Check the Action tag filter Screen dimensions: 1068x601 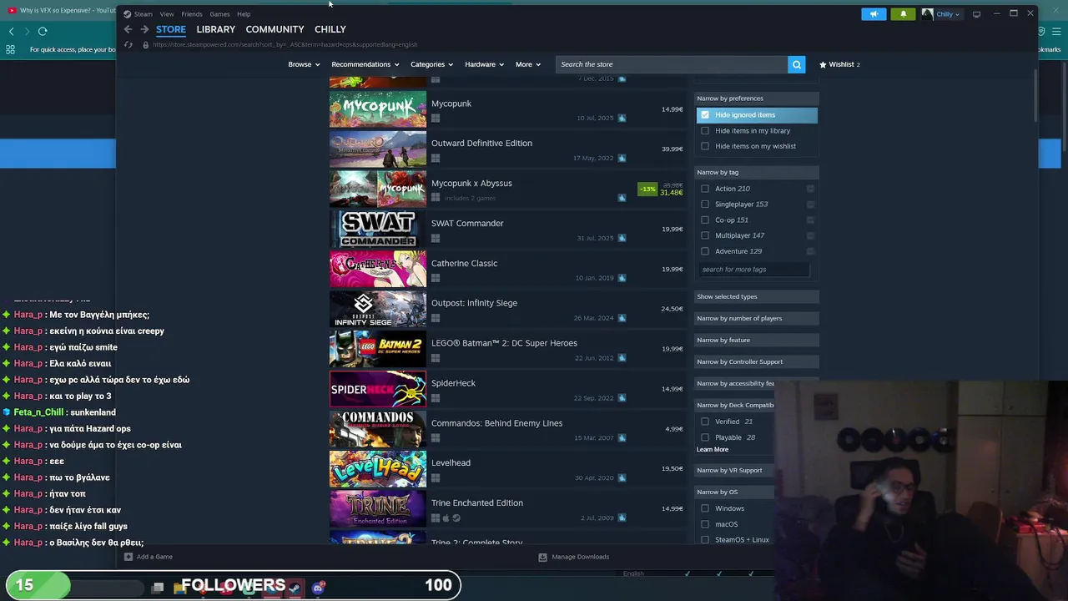705,189
